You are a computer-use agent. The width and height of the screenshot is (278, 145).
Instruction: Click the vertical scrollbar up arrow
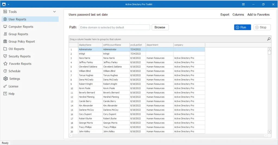(x=269, y=49)
